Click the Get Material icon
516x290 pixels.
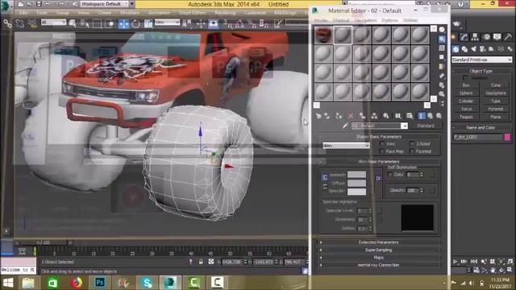coord(318,116)
